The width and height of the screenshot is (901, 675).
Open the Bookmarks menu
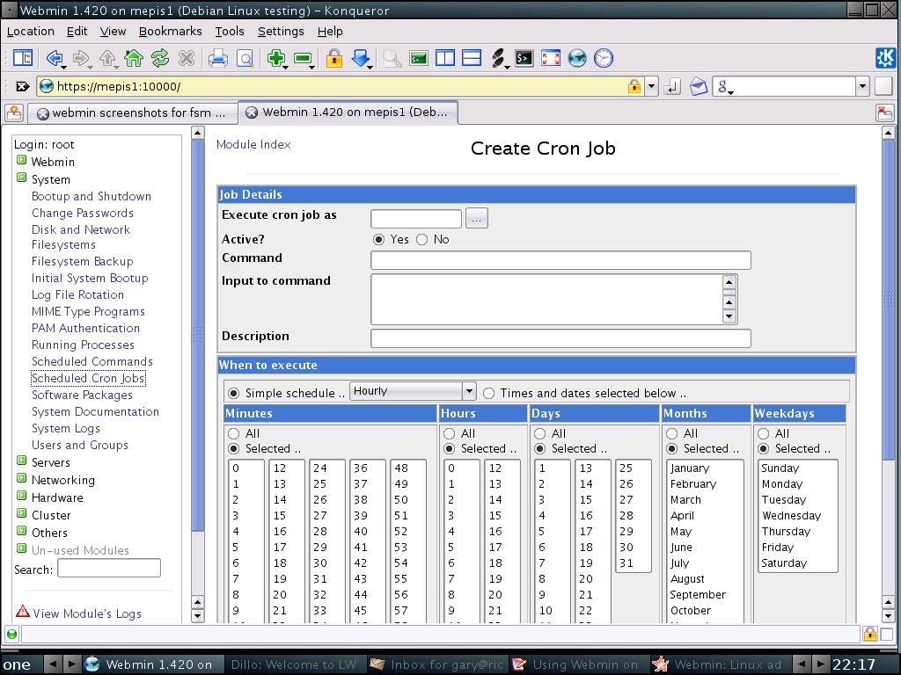[170, 32]
